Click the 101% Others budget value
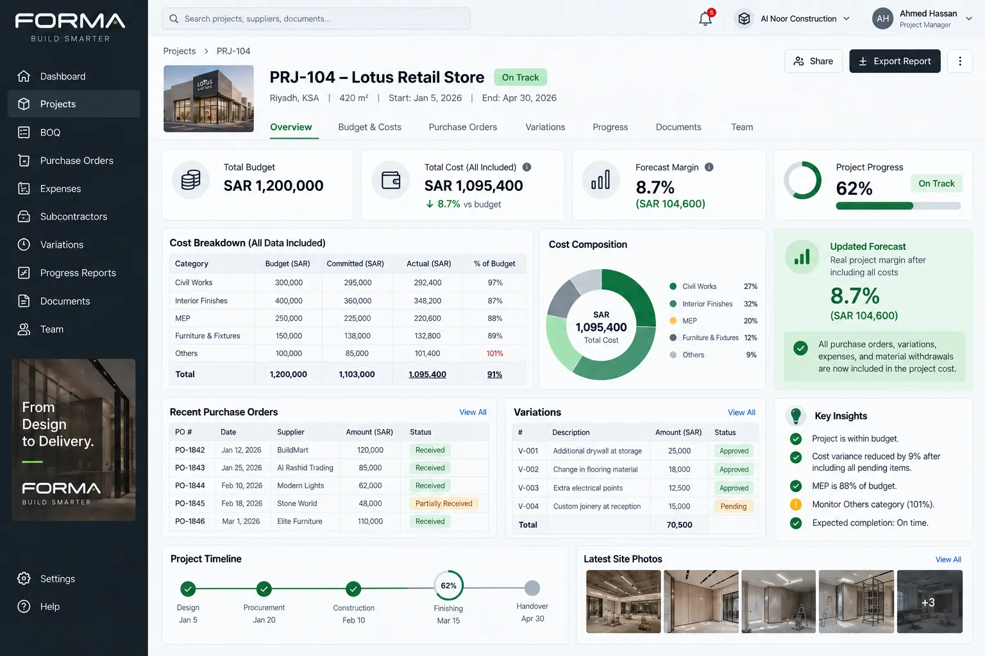The width and height of the screenshot is (985, 656). click(x=495, y=354)
